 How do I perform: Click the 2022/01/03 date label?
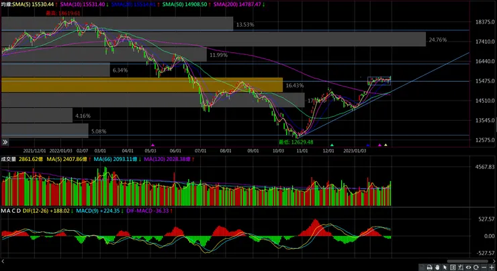point(61,151)
